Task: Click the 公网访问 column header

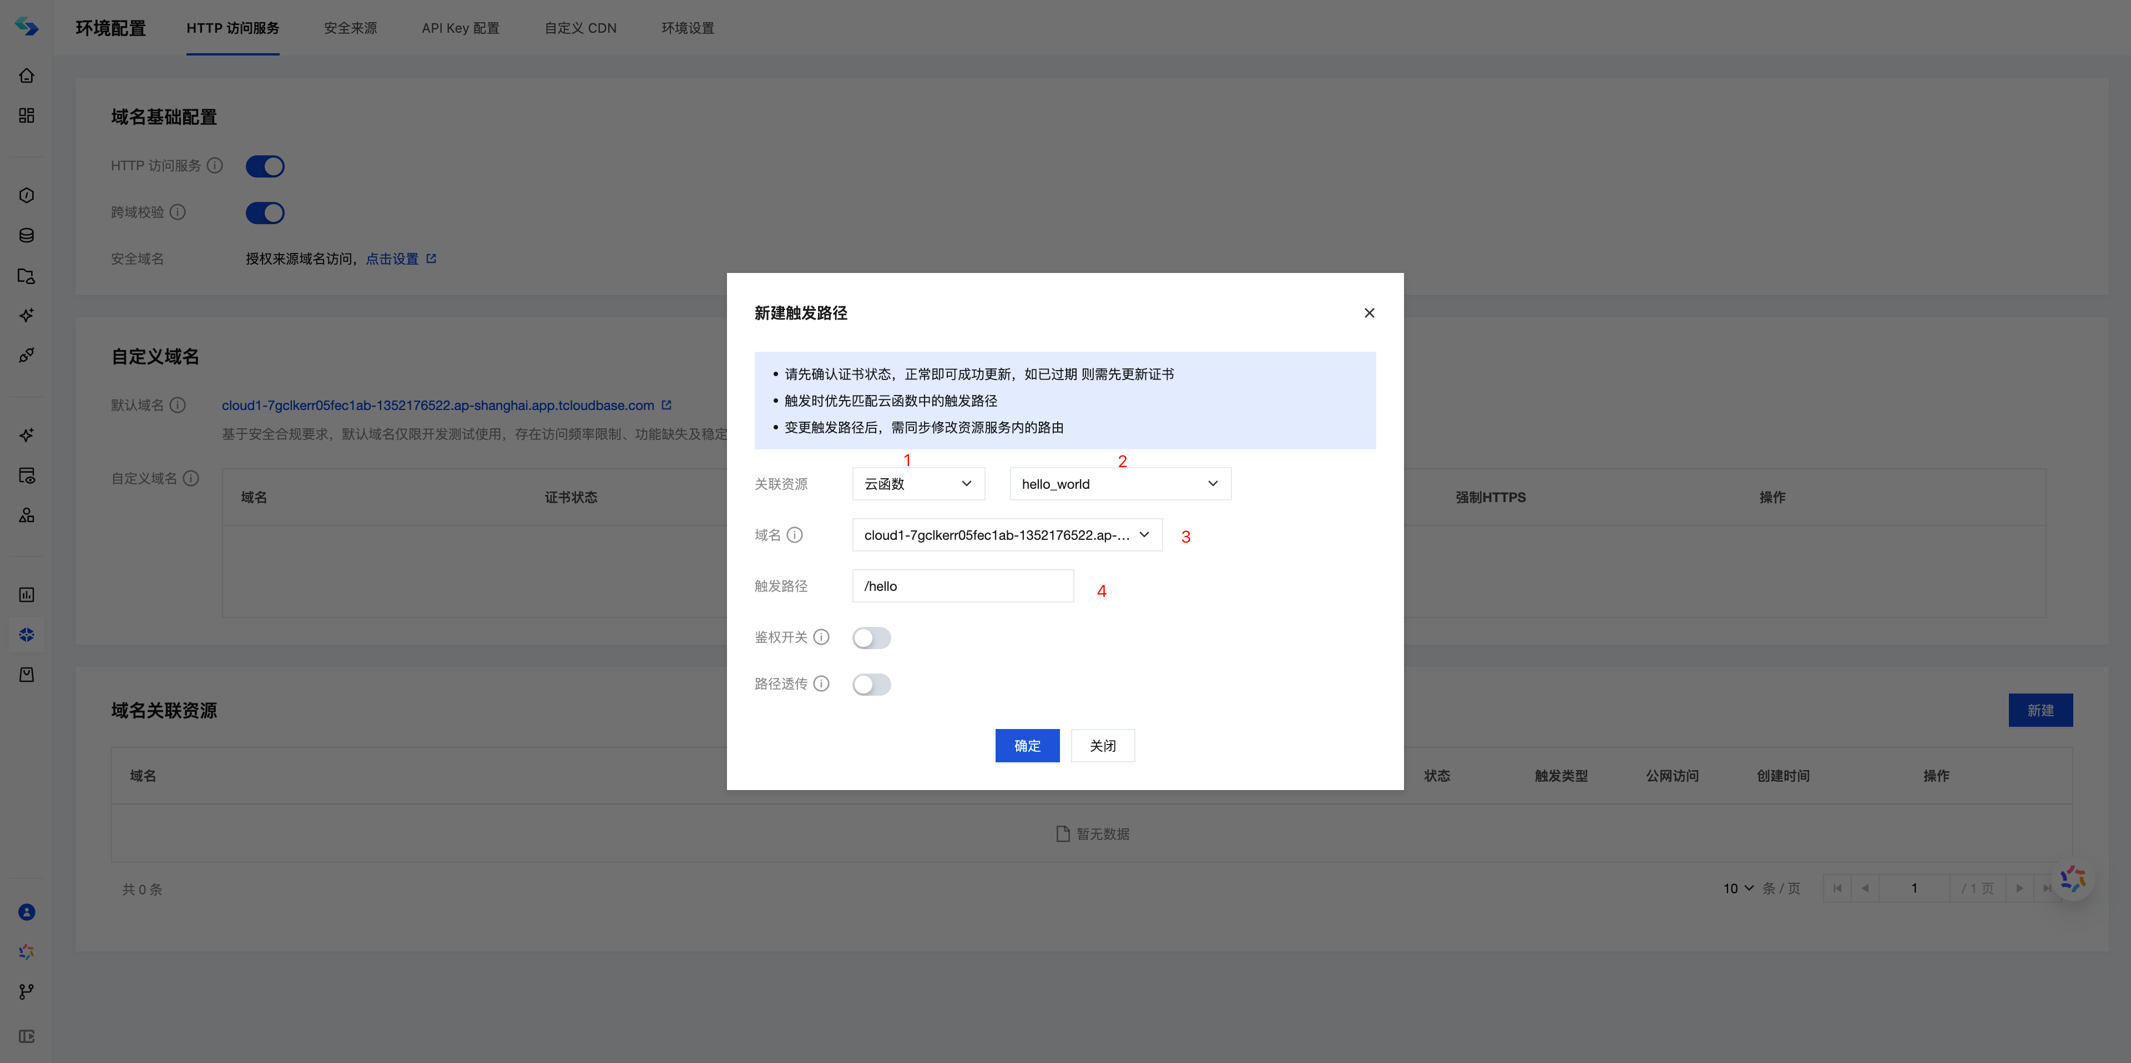Action: tap(1672, 775)
